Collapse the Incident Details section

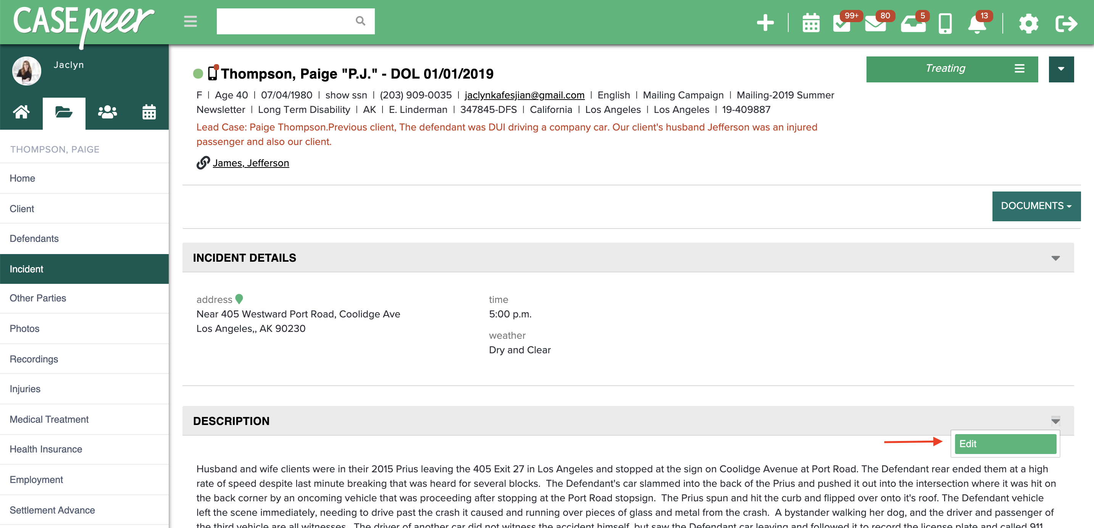(x=1056, y=258)
